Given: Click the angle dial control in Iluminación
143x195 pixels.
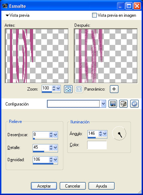Looking at the screenshot, I should pos(119,133).
